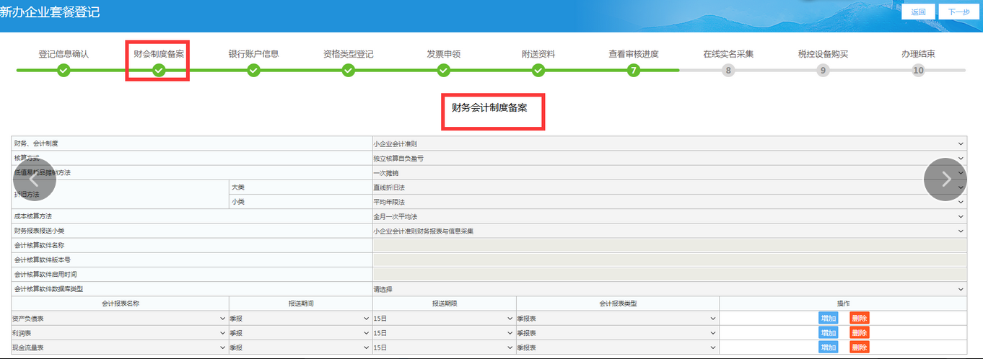Click the 会计报表类型 column header

(618, 303)
